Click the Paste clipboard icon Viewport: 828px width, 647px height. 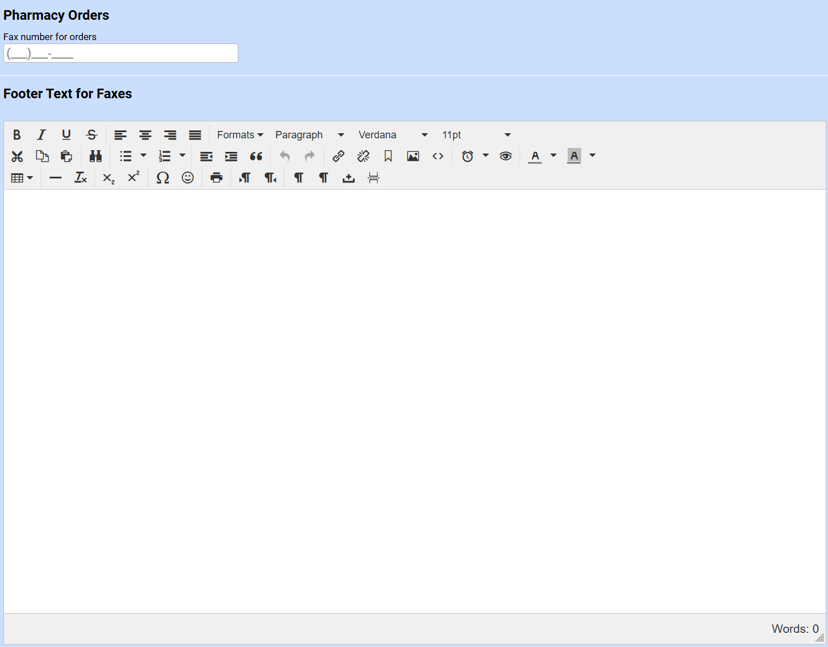[x=67, y=156]
